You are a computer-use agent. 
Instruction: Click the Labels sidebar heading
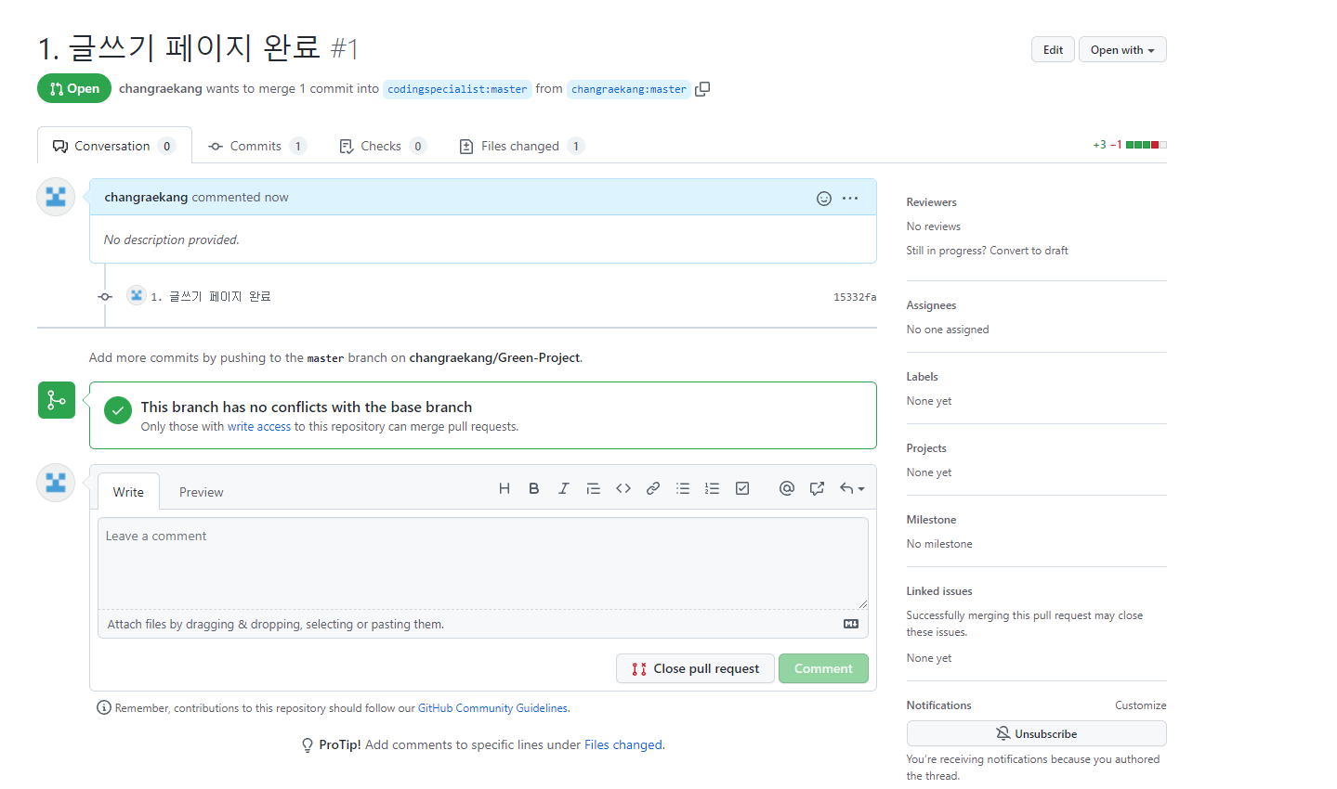(922, 377)
